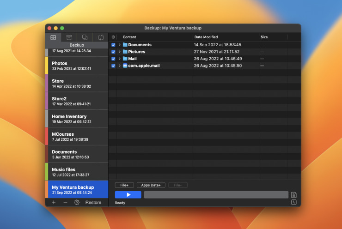
Task: Select the MCourses backup in the sidebar
Action: (77, 136)
